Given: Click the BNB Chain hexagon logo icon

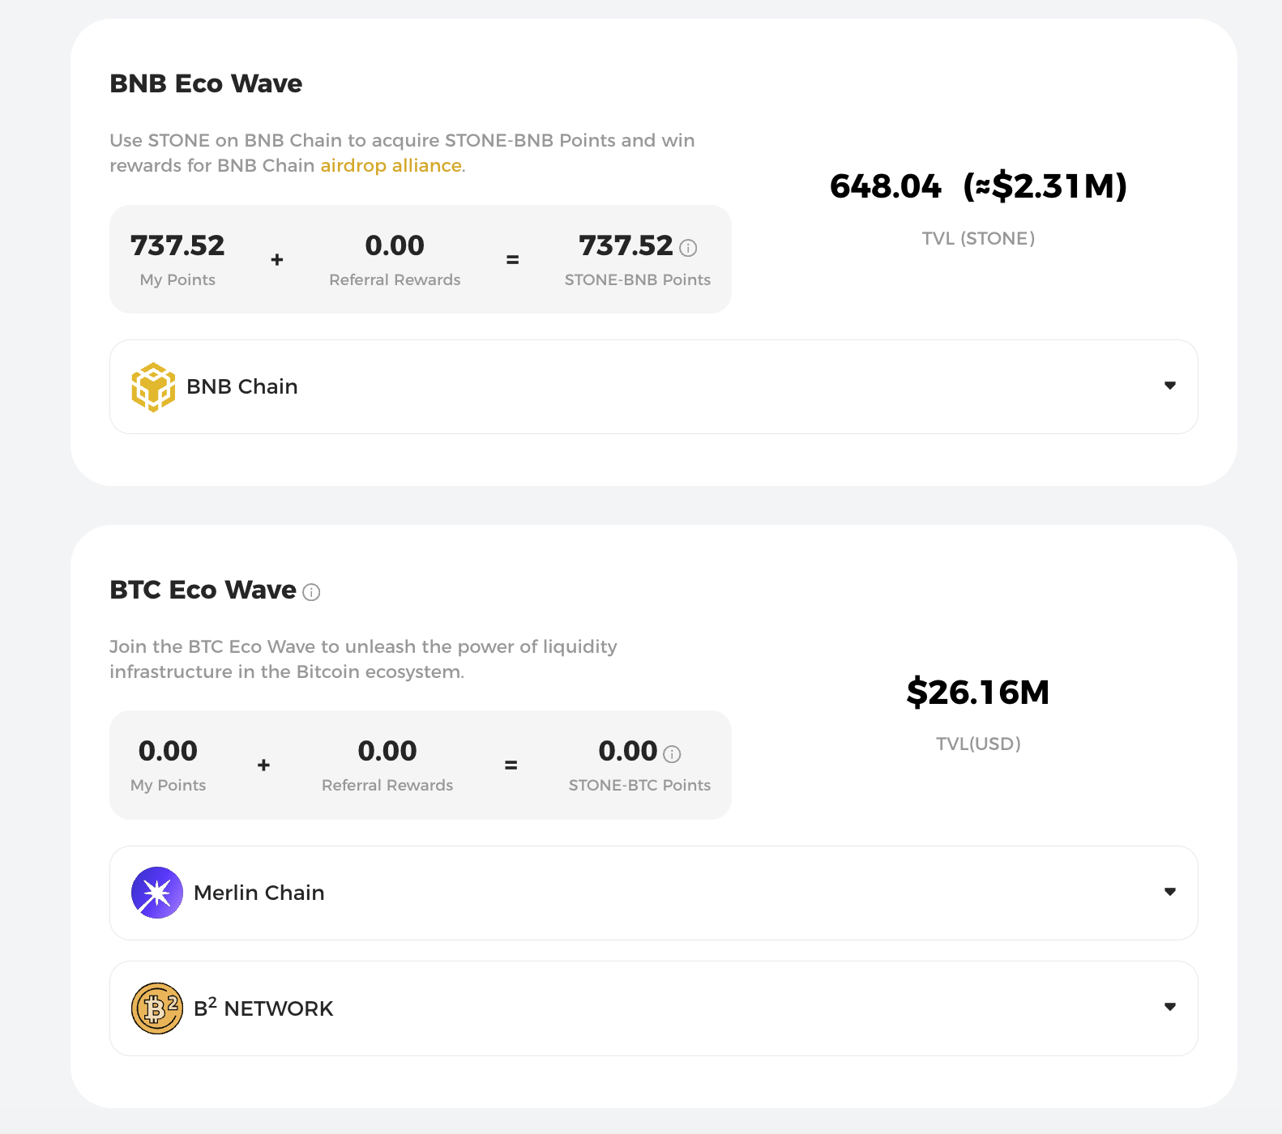Looking at the screenshot, I should click(153, 387).
